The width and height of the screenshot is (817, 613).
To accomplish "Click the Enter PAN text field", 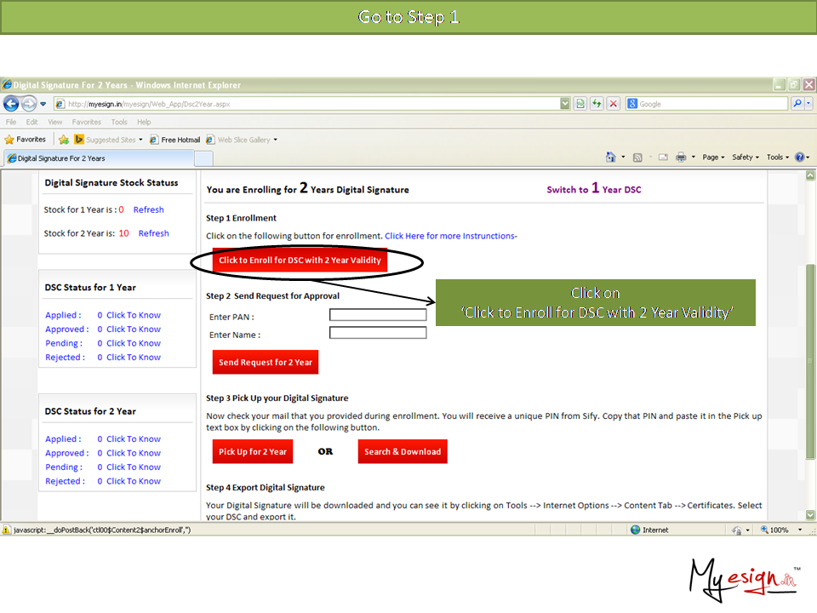I will [378, 315].
